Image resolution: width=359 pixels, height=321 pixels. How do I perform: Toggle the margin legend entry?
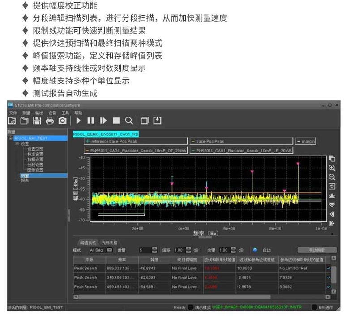[x=305, y=141]
